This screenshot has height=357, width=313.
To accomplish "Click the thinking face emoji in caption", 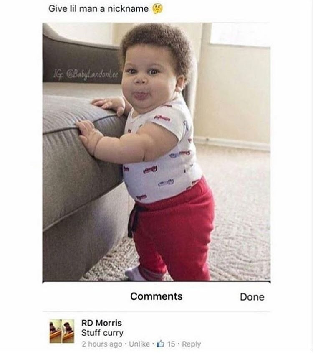I will click(157, 9).
